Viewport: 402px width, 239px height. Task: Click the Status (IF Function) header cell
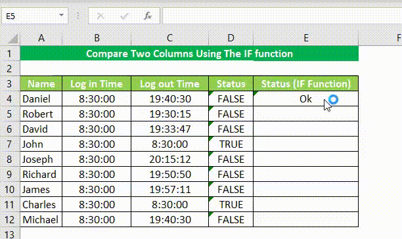[306, 84]
